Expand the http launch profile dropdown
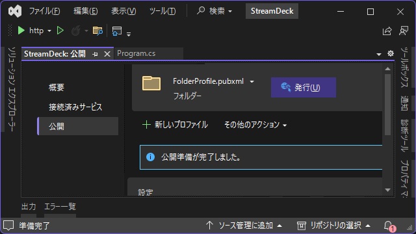 pos(49,31)
